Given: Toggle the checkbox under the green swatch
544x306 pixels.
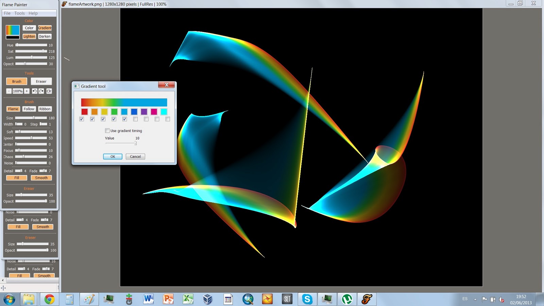Looking at the screenshot, I should tap(114, 119).
